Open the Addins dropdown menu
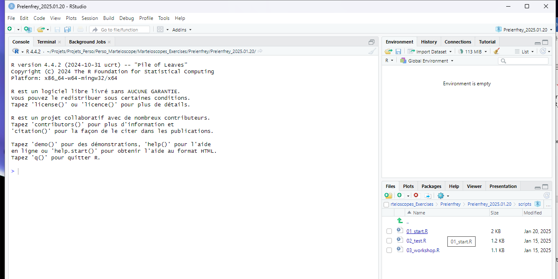This screenshot has width=558, height=279. [182, 30]
